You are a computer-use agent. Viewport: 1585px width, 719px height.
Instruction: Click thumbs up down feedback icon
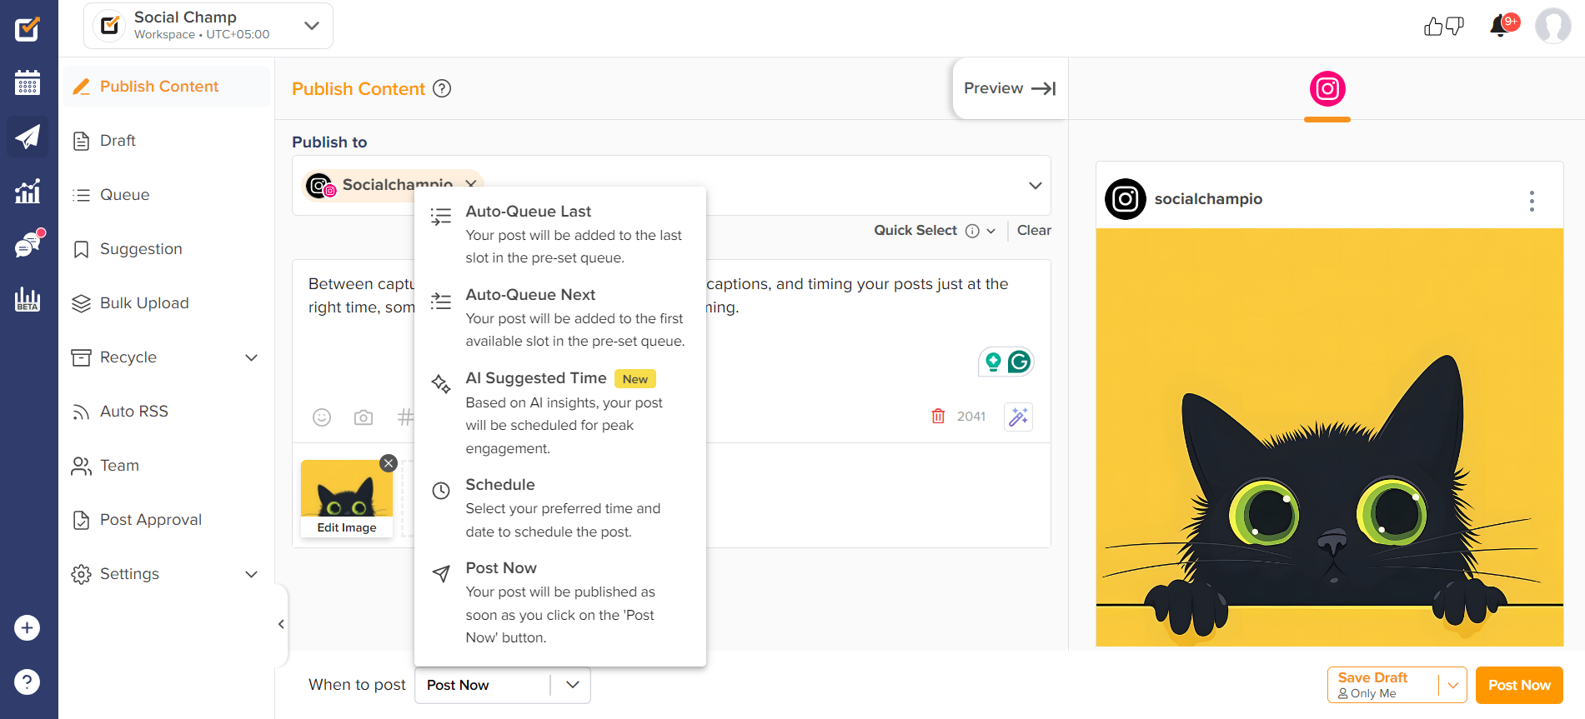click(1444, 27)
